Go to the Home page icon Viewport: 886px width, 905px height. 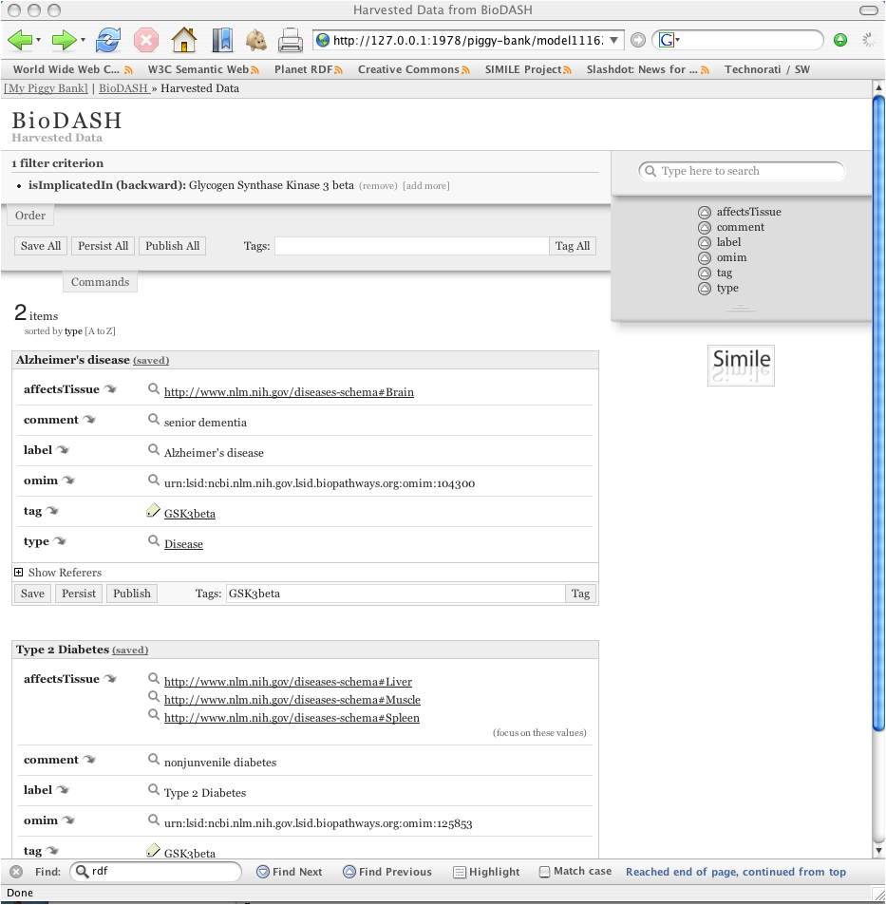point(184,40)
